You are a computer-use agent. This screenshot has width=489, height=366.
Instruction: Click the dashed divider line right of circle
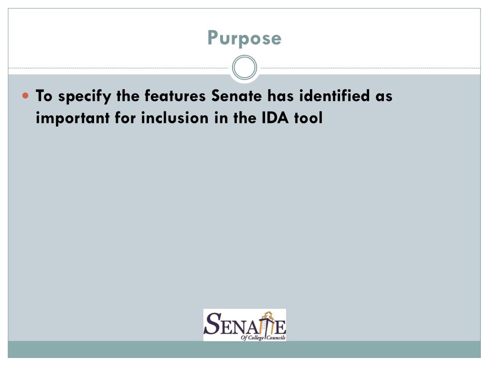pos(371,68)
